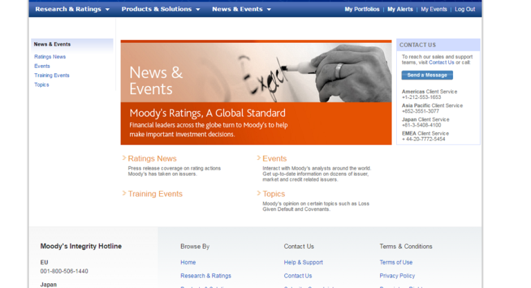The height and width of the screenshot is (288, 531).
Task: Click the Moody's Ratings, A Global Standard headline
Action: [207, 113]
